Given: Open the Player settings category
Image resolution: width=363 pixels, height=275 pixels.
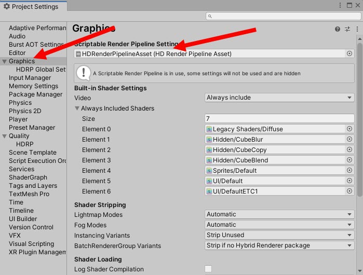Looking at the screenshot, I should click(18, 119).
